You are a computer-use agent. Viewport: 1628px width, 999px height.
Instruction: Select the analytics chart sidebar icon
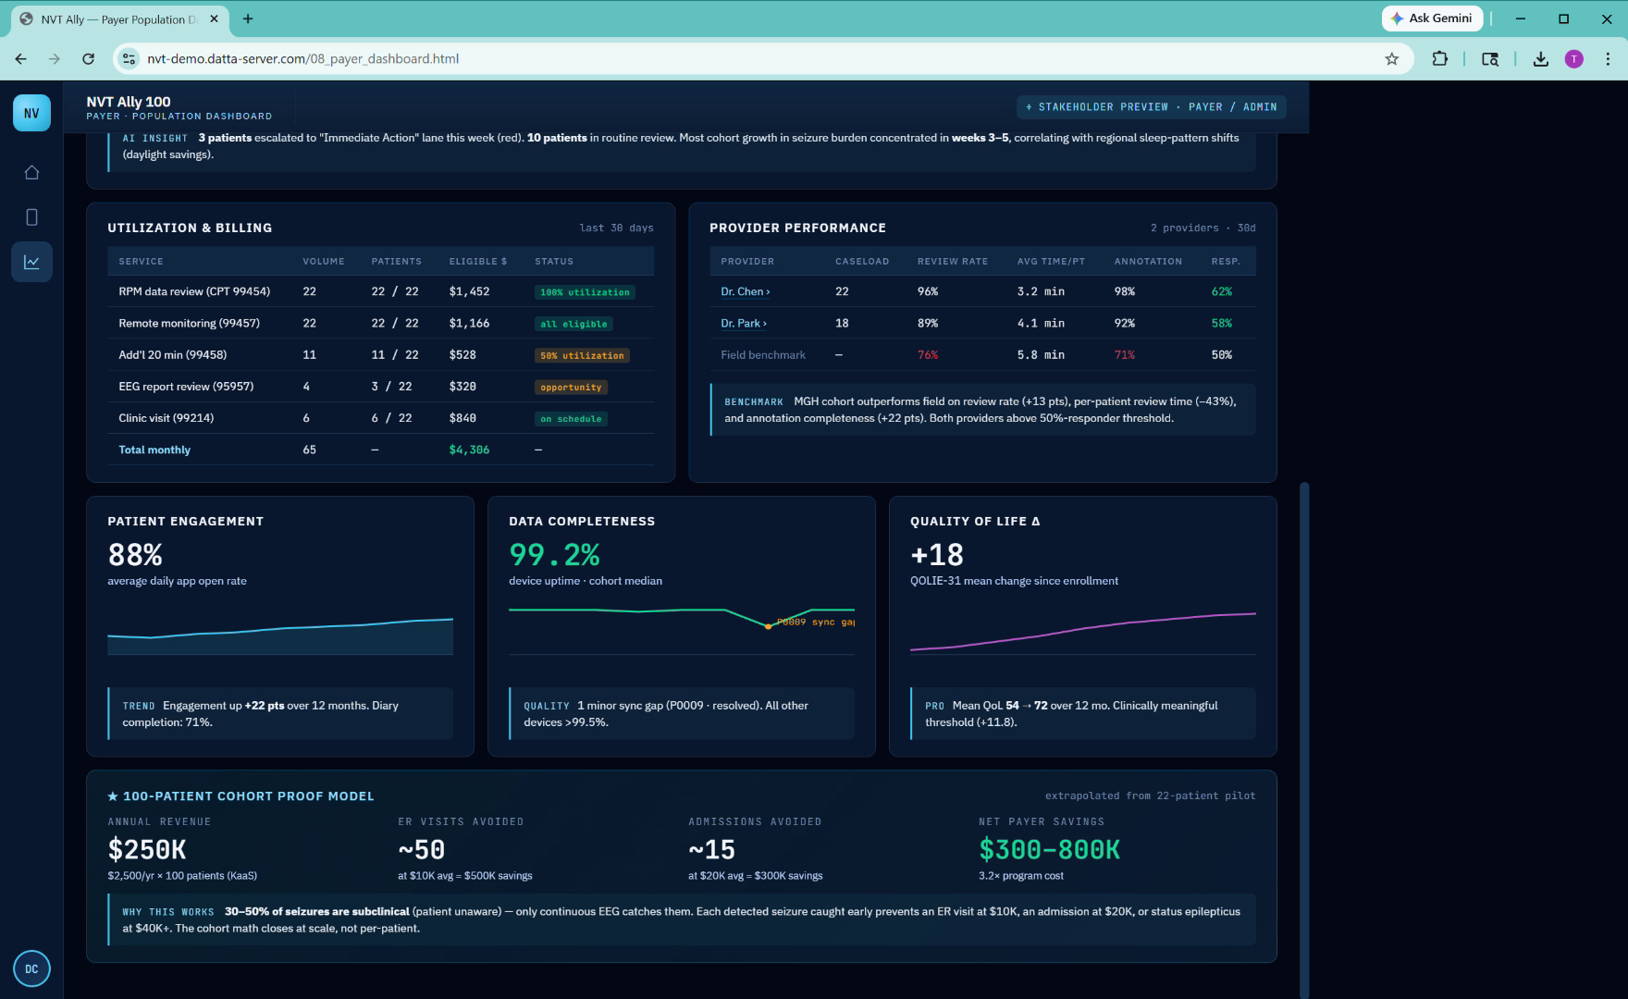(31, 262)
